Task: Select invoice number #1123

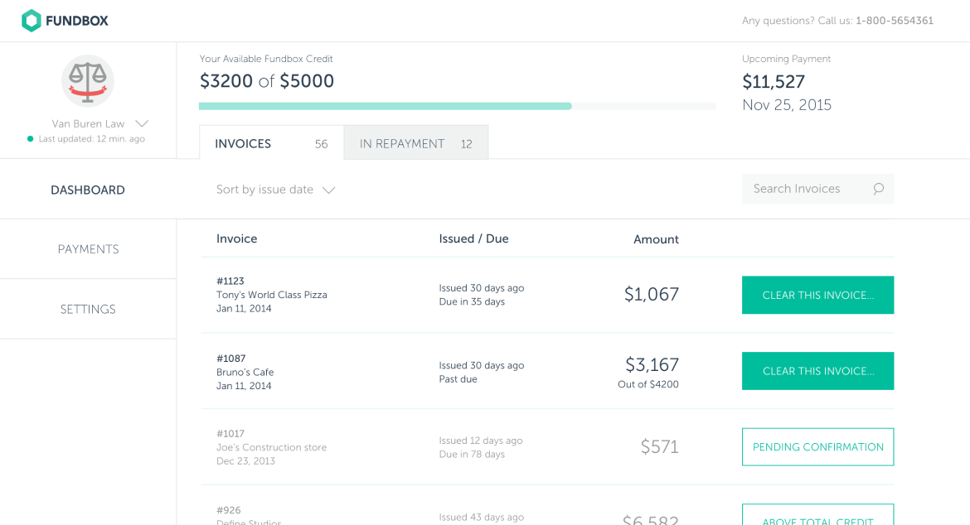Action: click(x=230, y=281)
